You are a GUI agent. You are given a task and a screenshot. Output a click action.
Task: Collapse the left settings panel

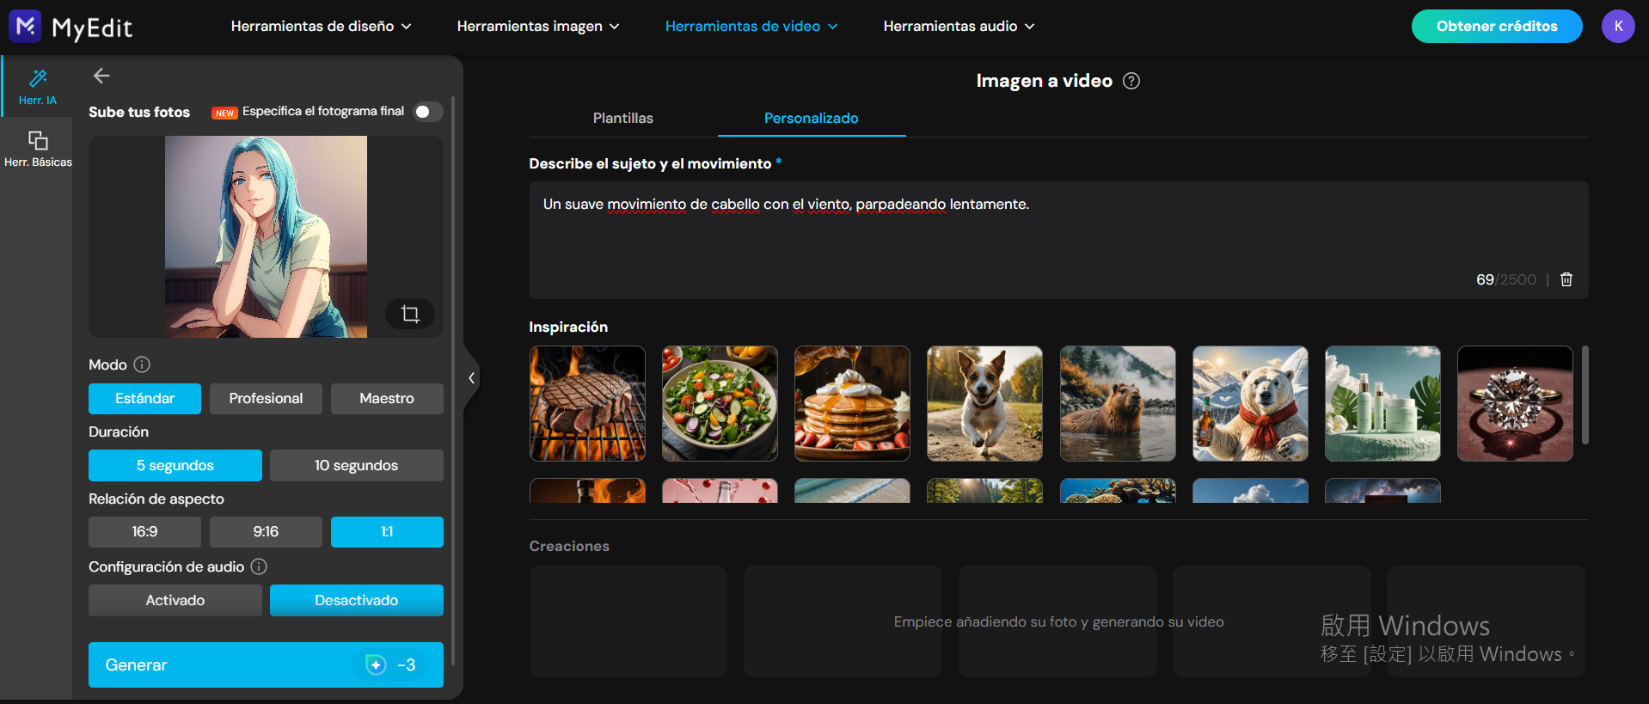click(471, 378)
